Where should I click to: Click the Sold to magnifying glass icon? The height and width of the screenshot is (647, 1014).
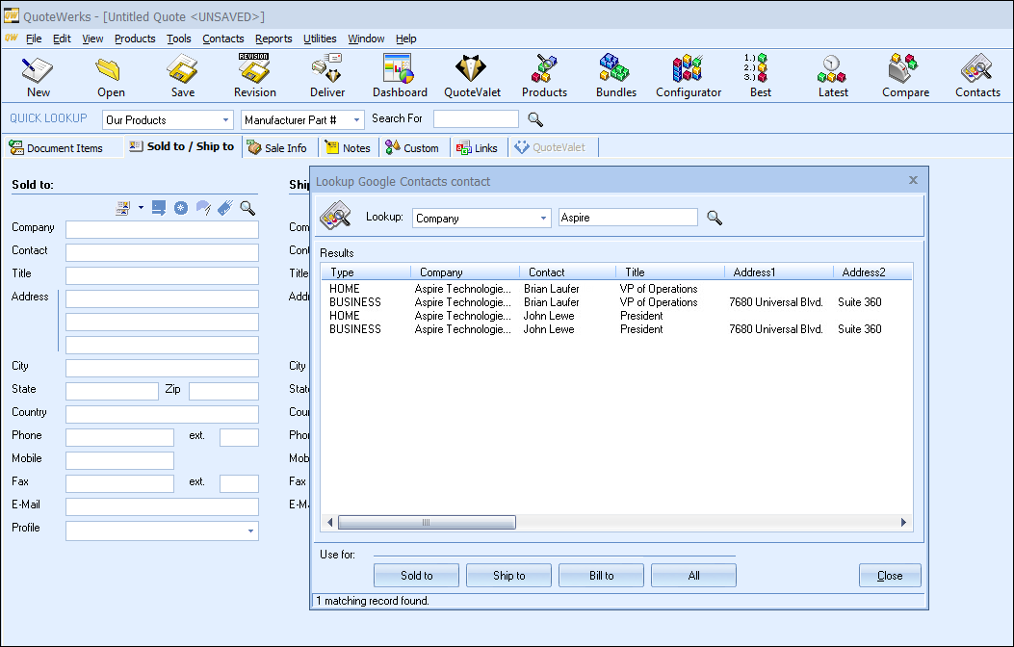click(247, 208)
